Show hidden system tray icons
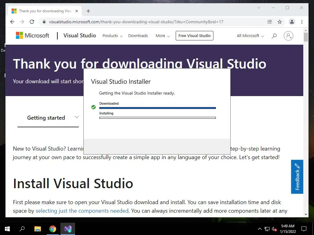 (259, 229)
